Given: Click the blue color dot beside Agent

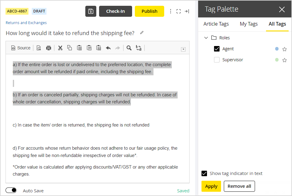Looking at the screenshot, I should click(x=277, y=49).
